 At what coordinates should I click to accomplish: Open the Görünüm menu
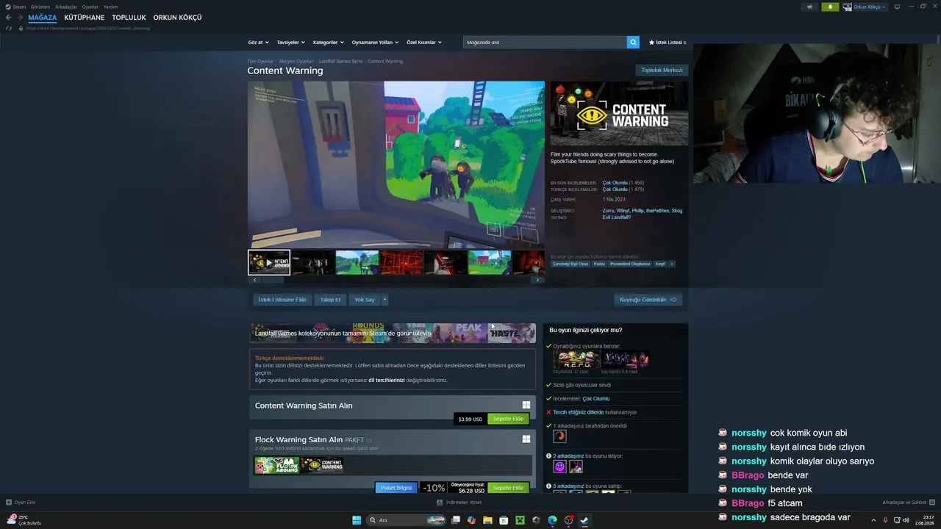tap(40, 7)
